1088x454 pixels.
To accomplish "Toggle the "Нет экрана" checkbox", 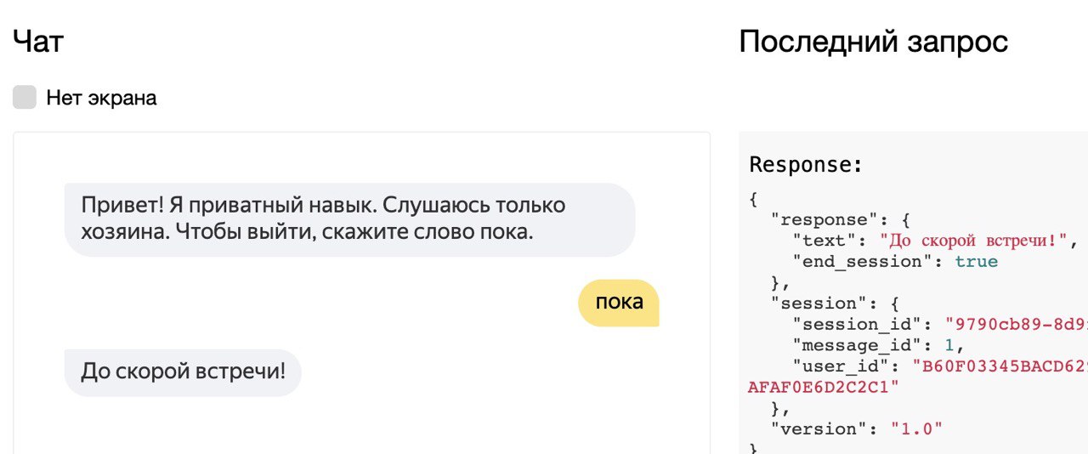I will (x=25, y=98).
